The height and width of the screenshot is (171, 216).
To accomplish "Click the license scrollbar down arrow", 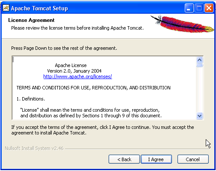I will [x=199, y=116].
